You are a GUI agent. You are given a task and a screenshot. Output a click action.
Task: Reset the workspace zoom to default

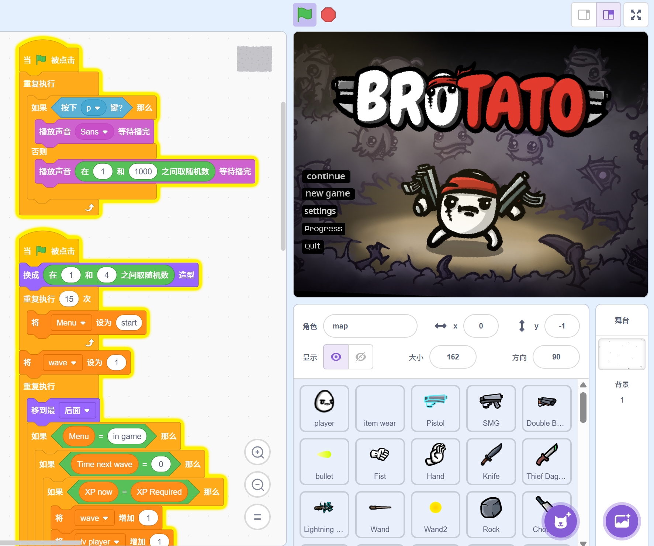[x=257, y=517]
